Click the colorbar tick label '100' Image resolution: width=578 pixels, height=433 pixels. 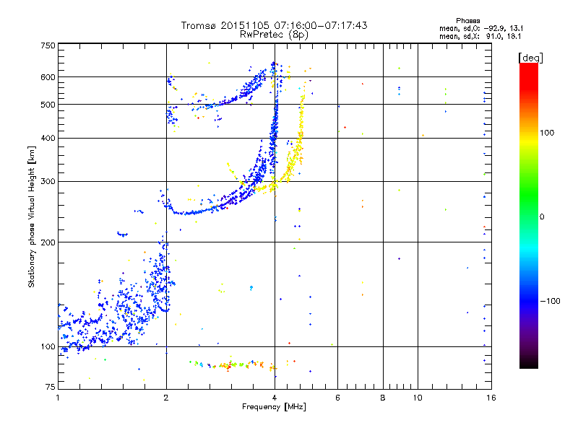(547, 133)
